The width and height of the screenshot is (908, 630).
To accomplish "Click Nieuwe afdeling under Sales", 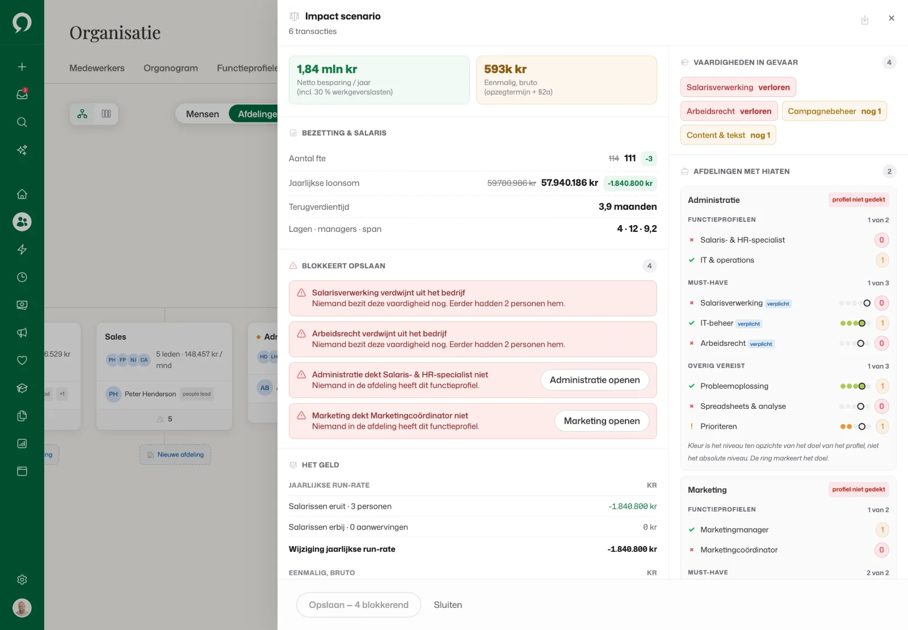I will [175, 455].
